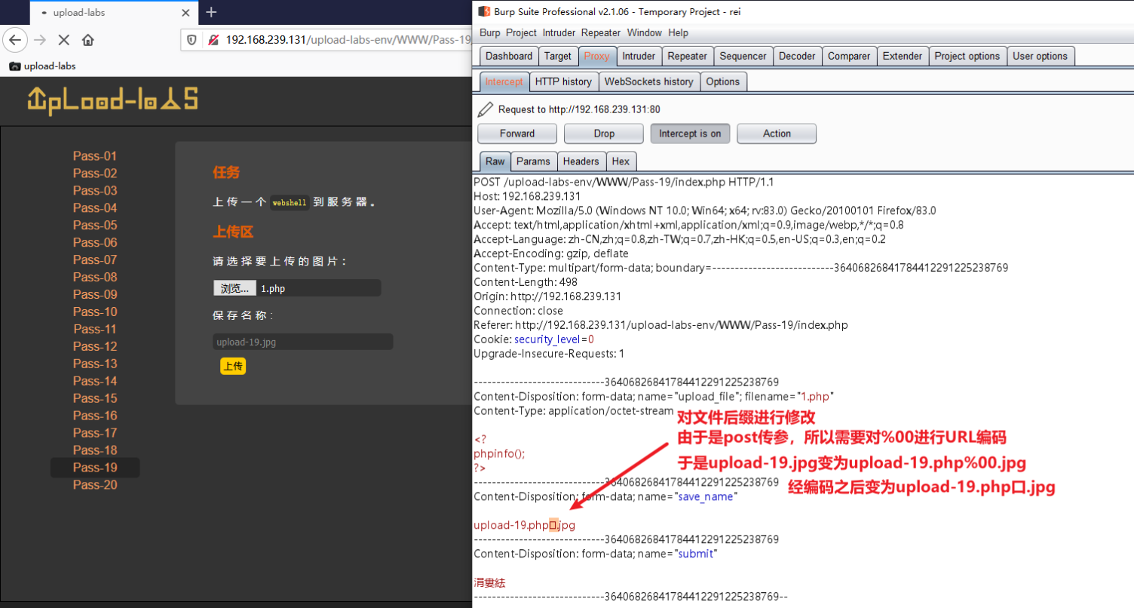The height and width of the screenshot is (608, 1134).
Task: Open the User options tab
Action: tap(1041, 56)
